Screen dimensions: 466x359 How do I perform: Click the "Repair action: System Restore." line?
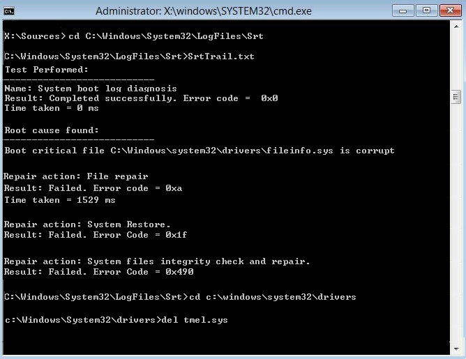point(87,224)
